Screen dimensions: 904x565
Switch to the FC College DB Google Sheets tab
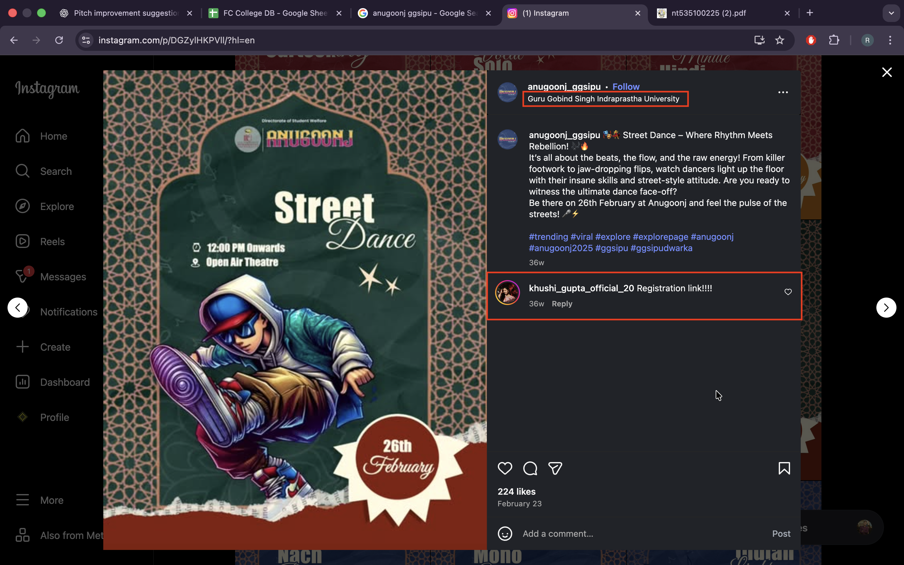click(x=275, y=13)
